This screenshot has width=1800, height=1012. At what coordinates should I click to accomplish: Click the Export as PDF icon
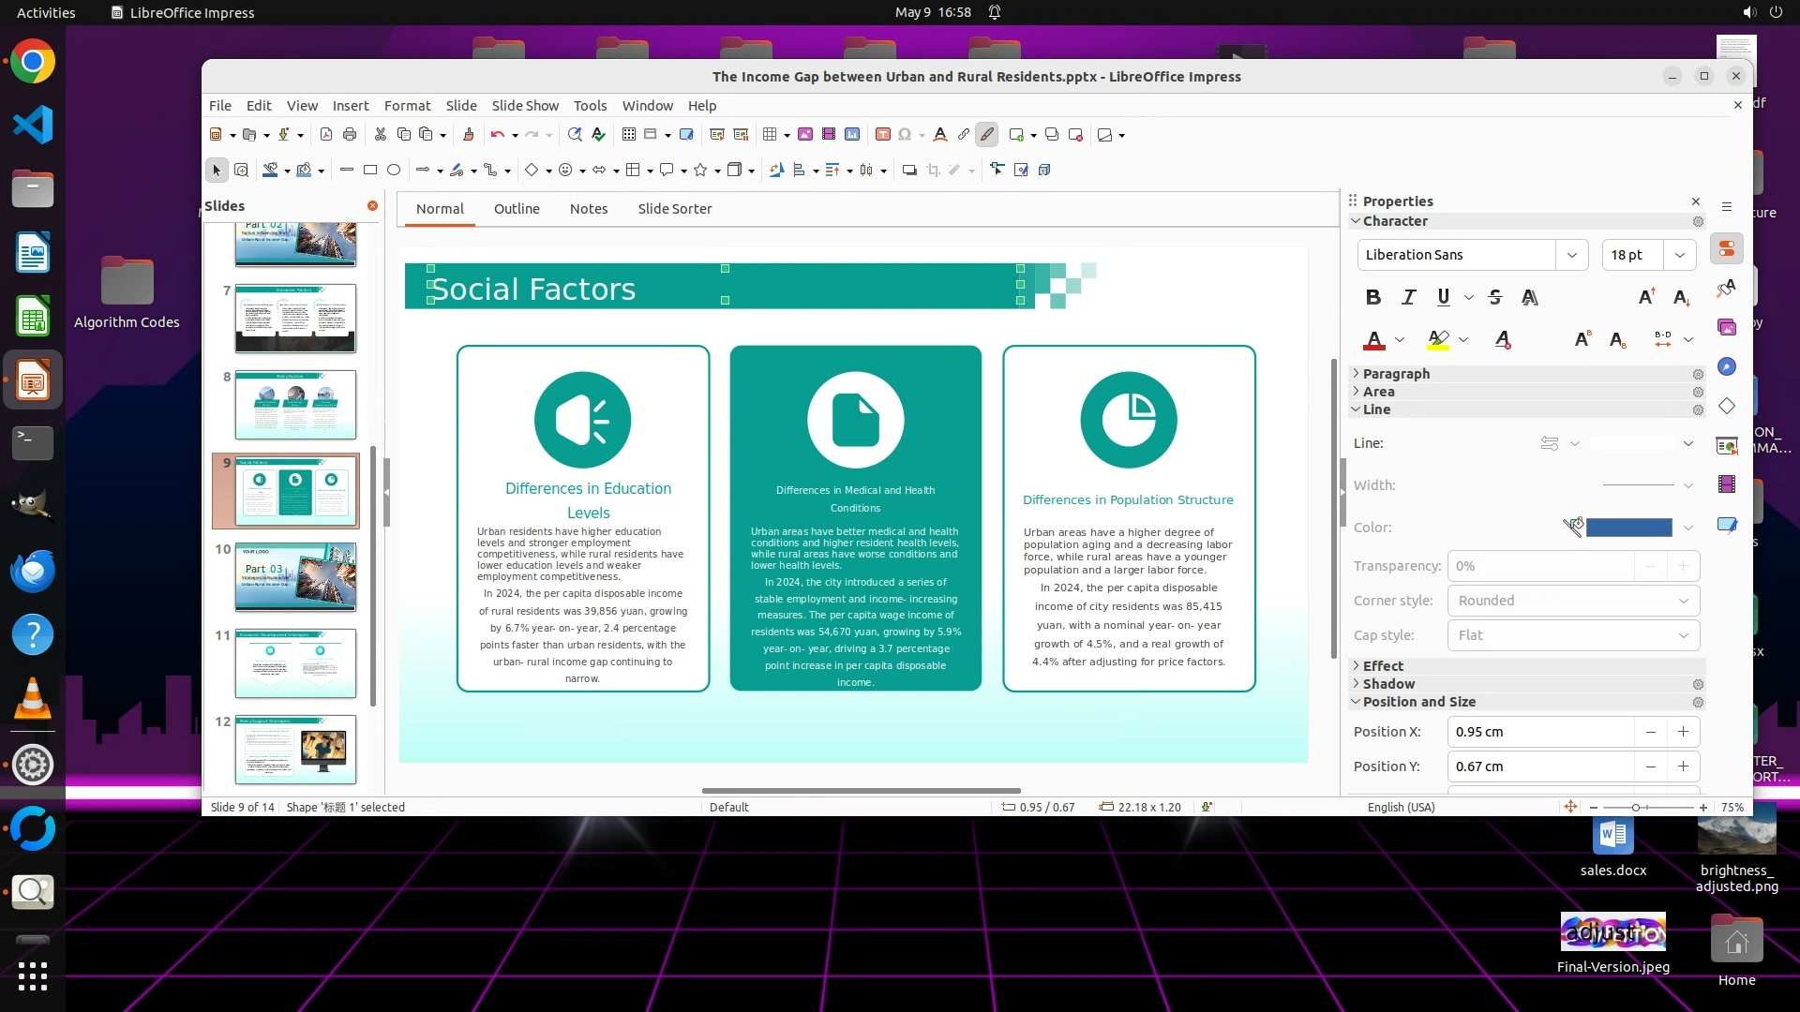326,135
